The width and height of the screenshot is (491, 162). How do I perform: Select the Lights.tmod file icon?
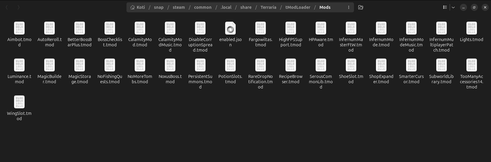472,28
